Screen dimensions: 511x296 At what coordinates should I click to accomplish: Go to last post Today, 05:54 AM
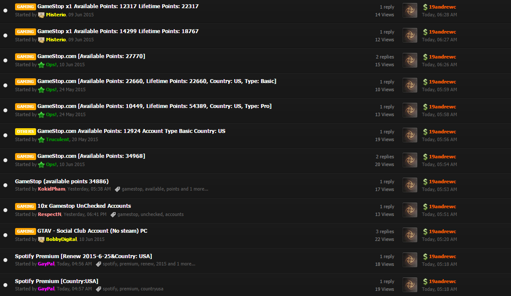coord(439,164)
